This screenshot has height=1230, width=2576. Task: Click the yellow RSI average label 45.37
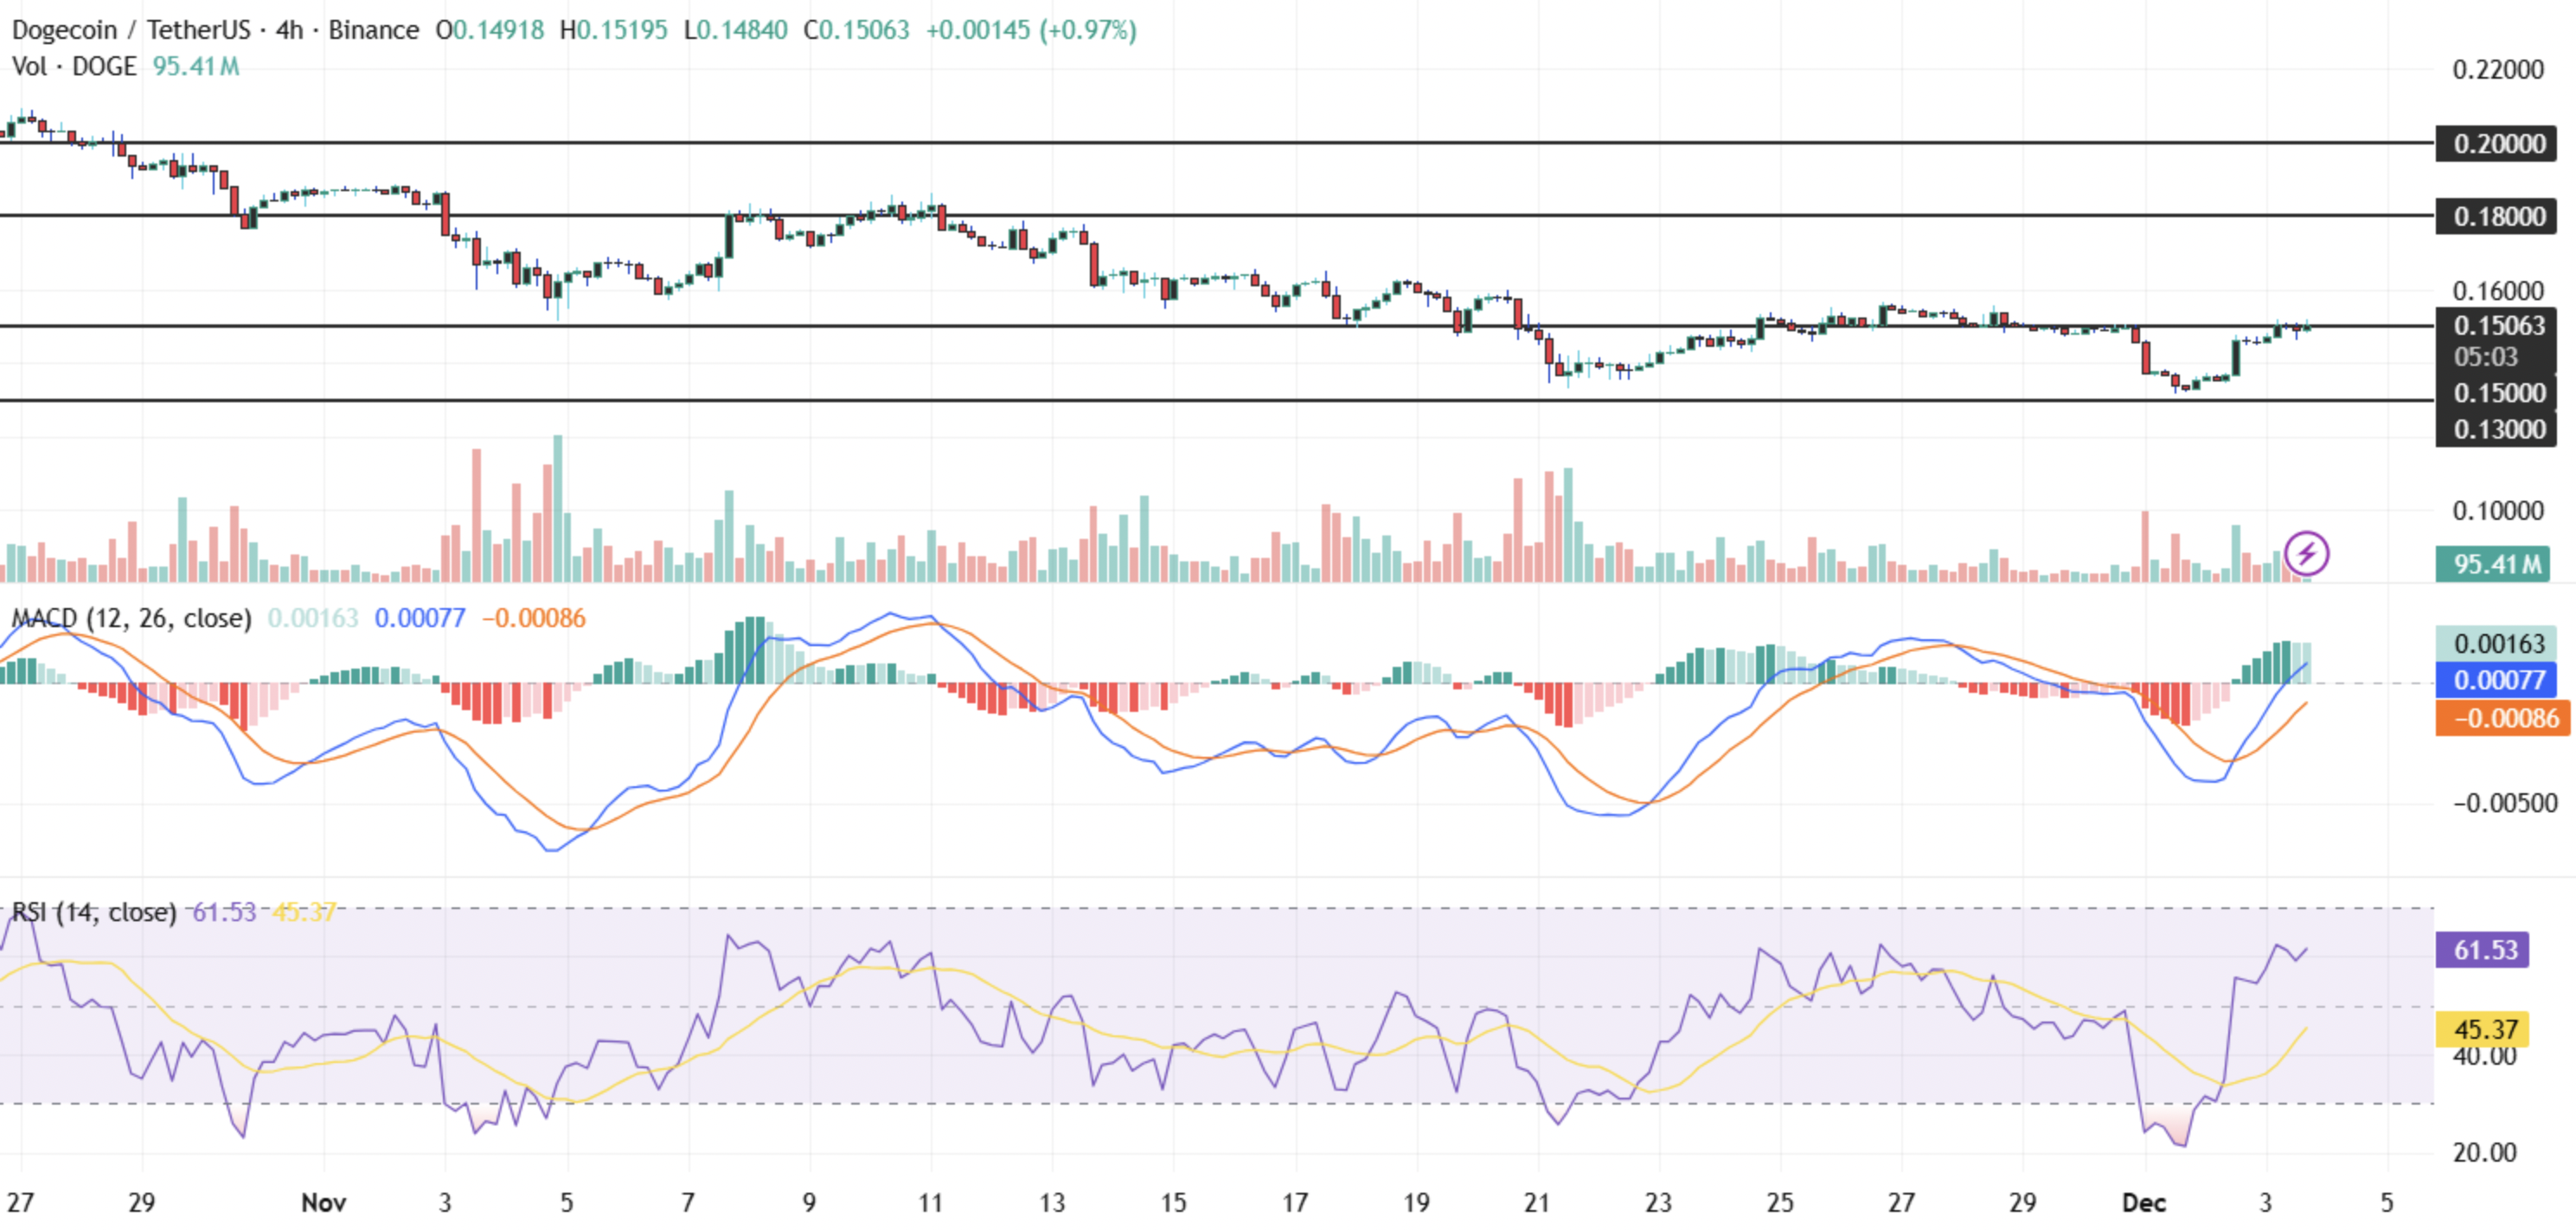coord(2484,1029)
